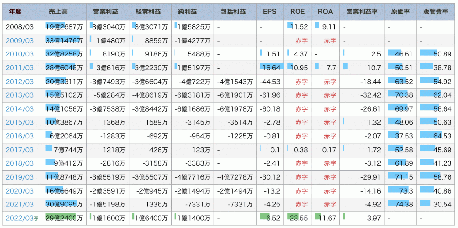Click the 2021/03 原価率 bar showing 74.38
This screenshot has width=458, height=228.
tap(401, 205)
